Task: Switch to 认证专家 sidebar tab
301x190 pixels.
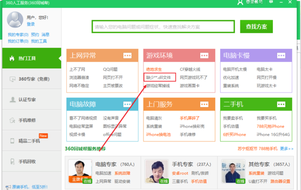Action: click(32, 100)
